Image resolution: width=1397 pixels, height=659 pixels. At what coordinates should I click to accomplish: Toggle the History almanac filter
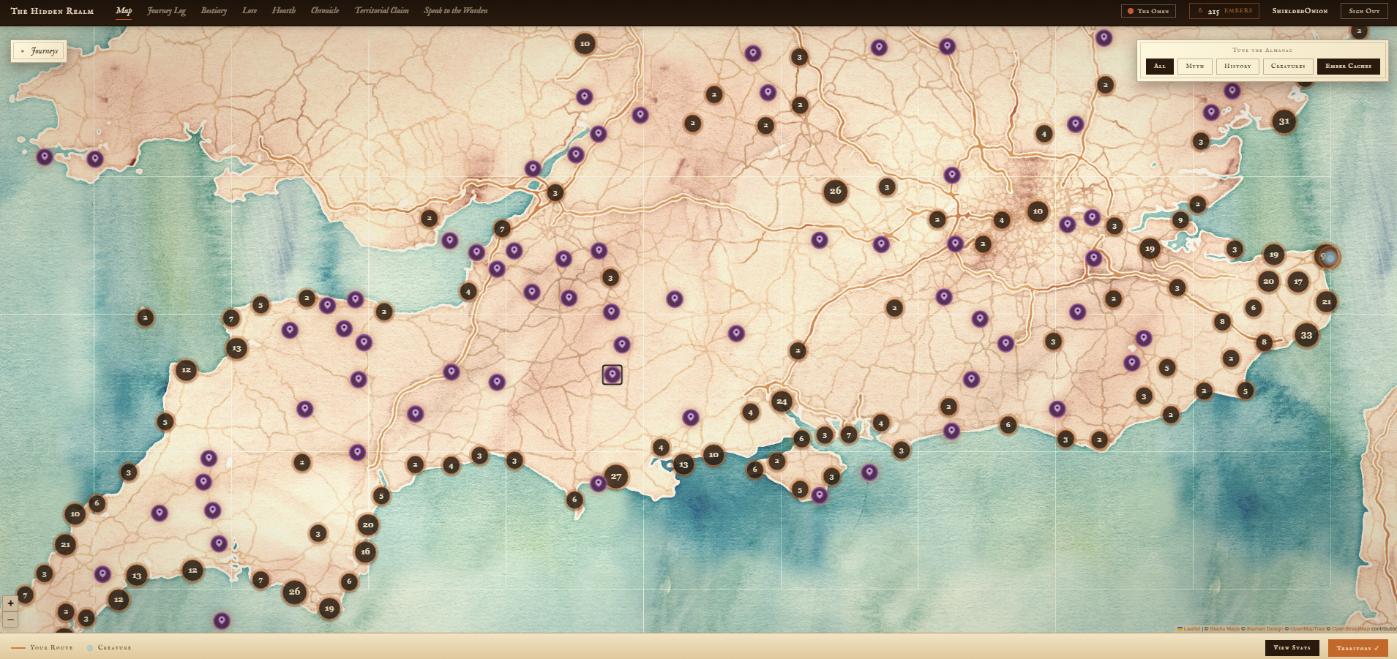pyautogui.click(x=1237, y=66)
